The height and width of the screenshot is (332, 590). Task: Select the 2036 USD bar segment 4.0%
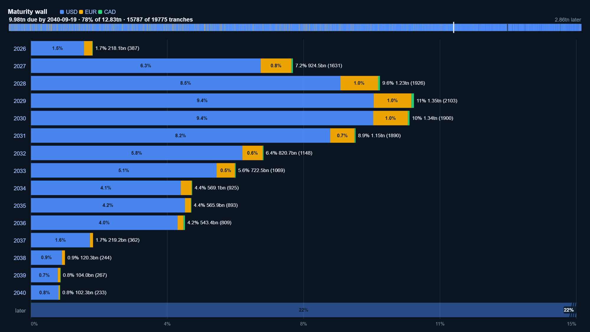click(x=104, y=223)
